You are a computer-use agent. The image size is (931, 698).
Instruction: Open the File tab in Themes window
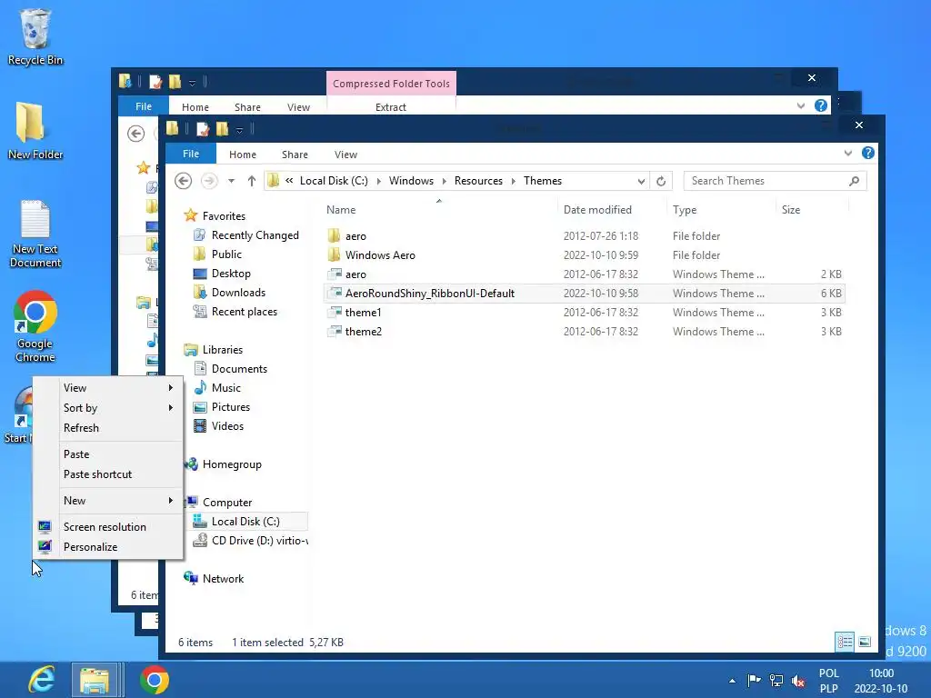pos(191,154)
